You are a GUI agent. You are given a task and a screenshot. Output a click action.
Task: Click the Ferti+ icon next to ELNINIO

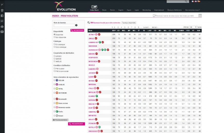point(97,96)
